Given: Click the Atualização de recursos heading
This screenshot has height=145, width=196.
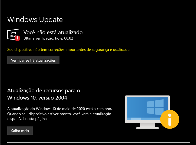Looking at the screenshot, I should pos(44,91).
